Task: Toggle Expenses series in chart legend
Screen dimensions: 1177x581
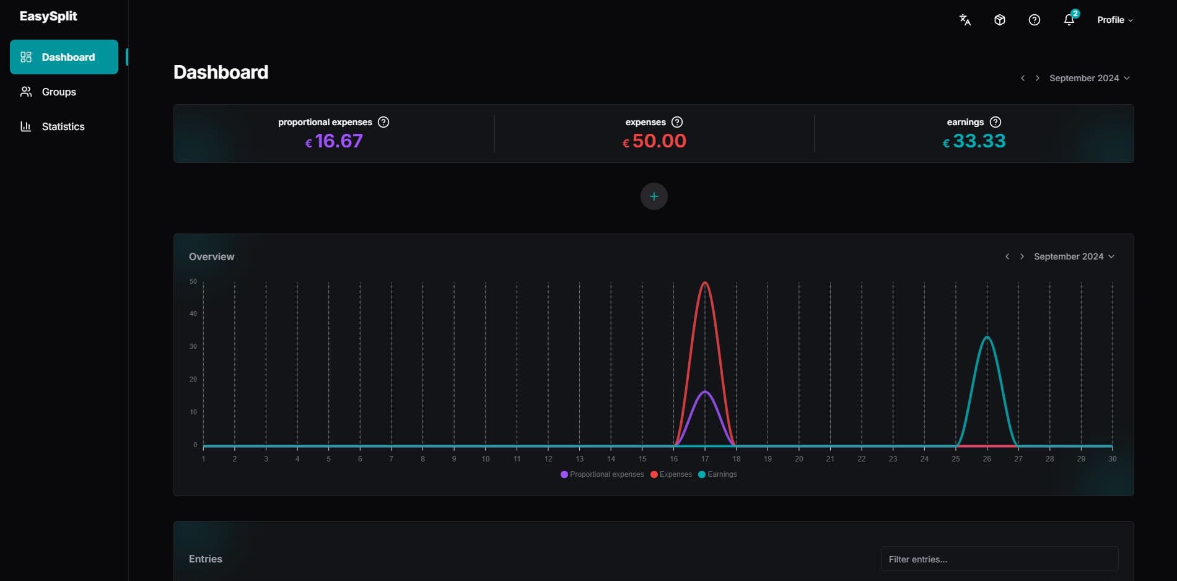Action: (x=671, y=474)
